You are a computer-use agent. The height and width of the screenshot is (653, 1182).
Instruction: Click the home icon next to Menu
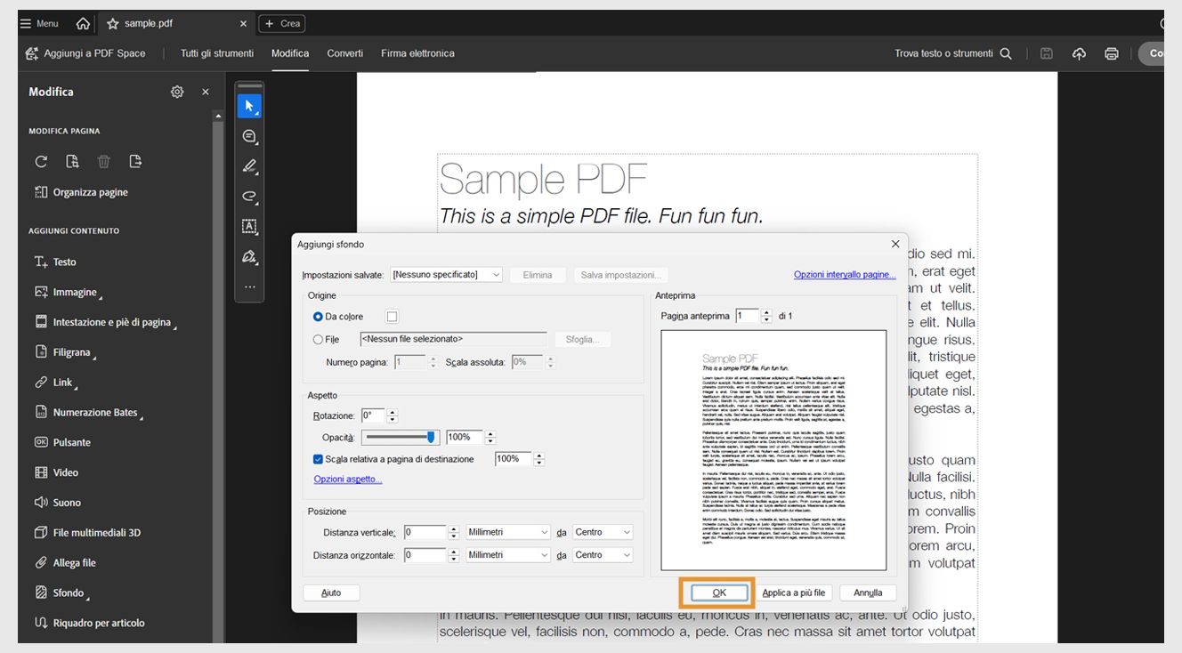(83, 23)
